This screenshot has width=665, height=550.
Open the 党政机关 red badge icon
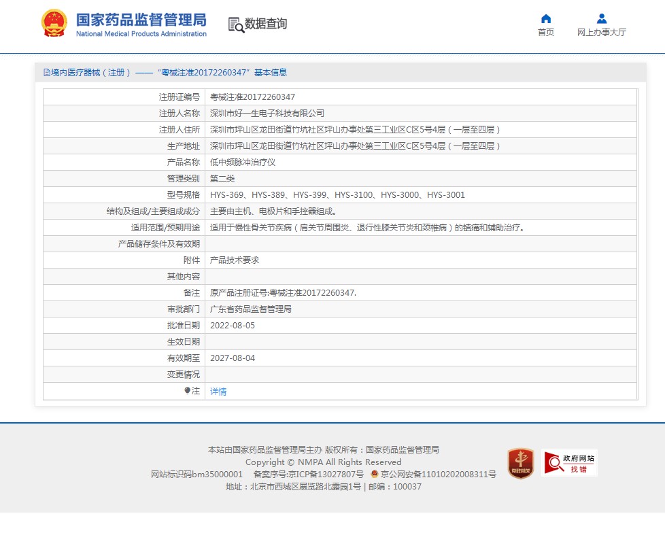[521, 463]
